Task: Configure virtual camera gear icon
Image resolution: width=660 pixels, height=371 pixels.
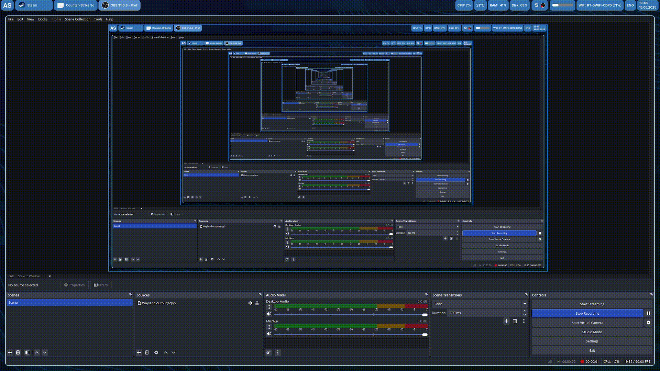Action: [648, 323]
